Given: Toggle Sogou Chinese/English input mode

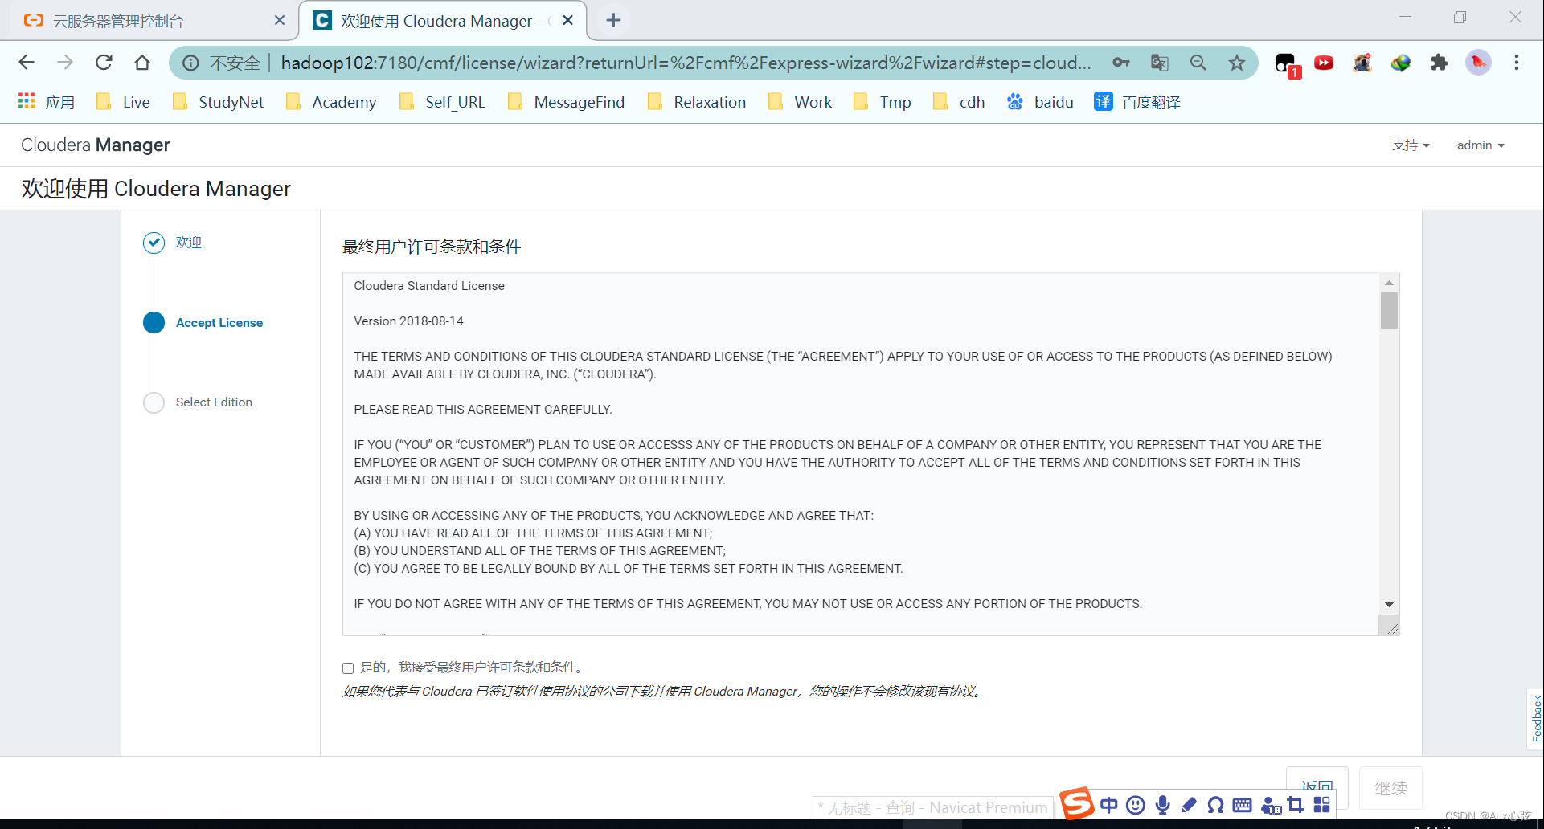Looking at the screenshot, I should click(x=1108, y=804).
